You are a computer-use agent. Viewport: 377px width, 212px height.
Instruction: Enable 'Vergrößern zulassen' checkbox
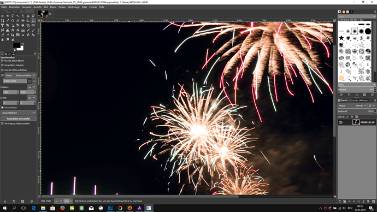point(2,65)
